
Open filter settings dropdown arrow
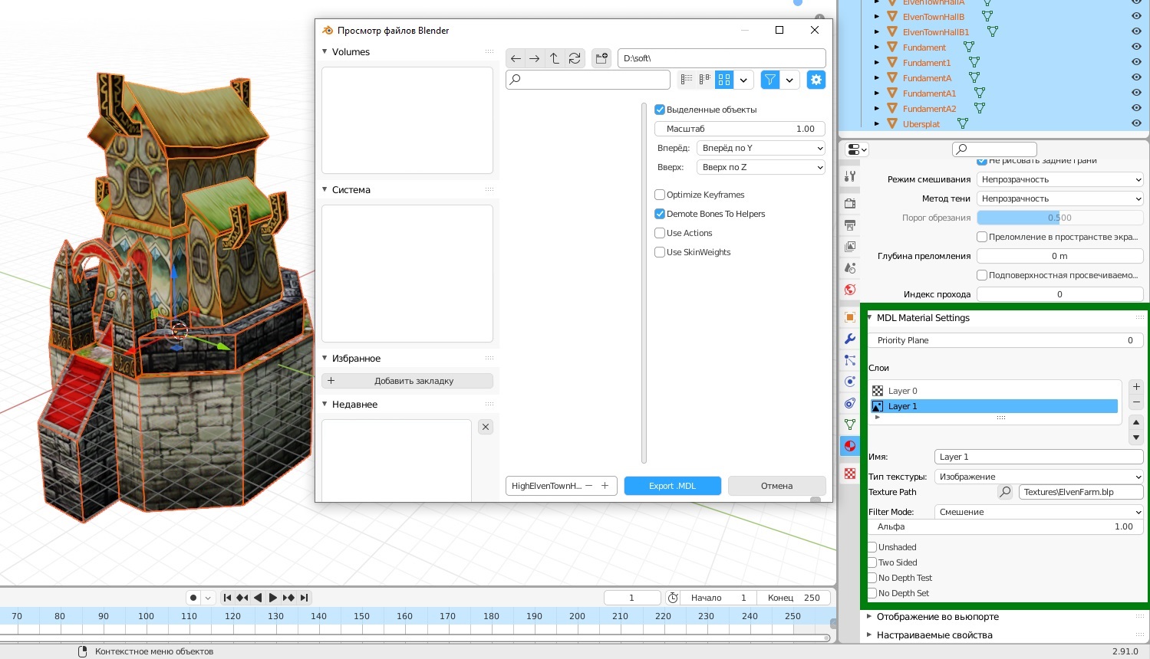point(789,80)
